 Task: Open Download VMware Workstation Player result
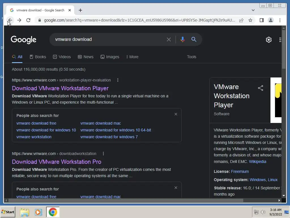(x=60, y=88)
